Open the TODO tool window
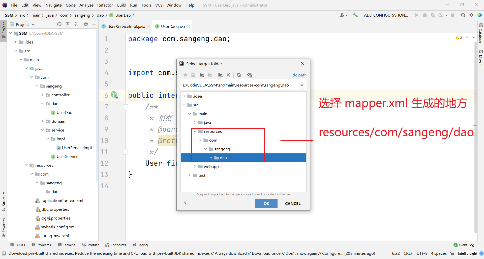 click(17, 245)
